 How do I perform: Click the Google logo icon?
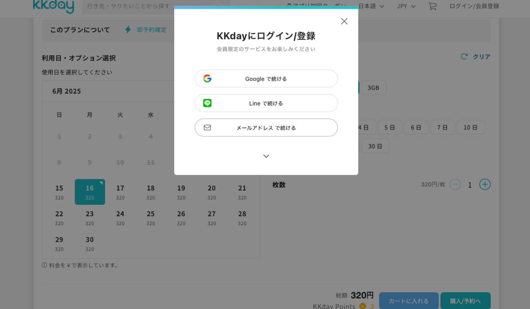pos(207,79)
